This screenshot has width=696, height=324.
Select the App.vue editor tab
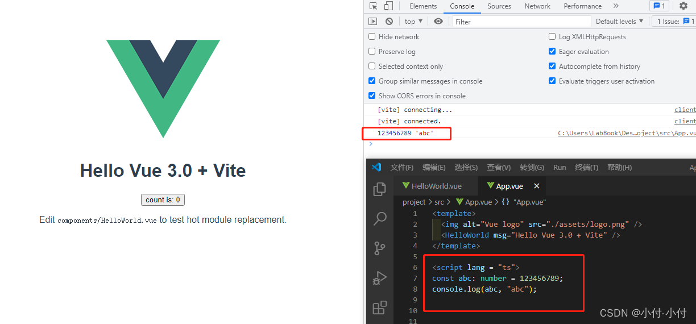[x=512, y=186]
